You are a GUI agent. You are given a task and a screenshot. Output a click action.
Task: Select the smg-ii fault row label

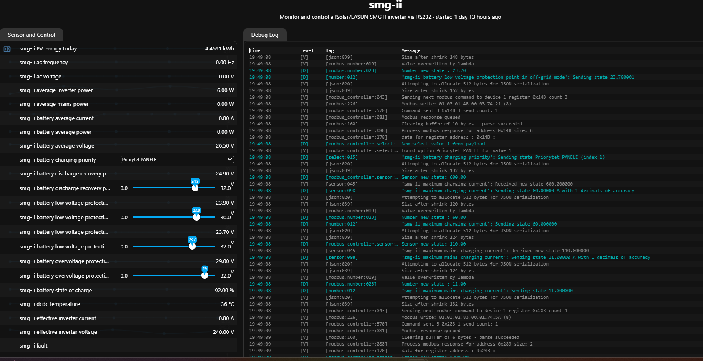(33, 346)
